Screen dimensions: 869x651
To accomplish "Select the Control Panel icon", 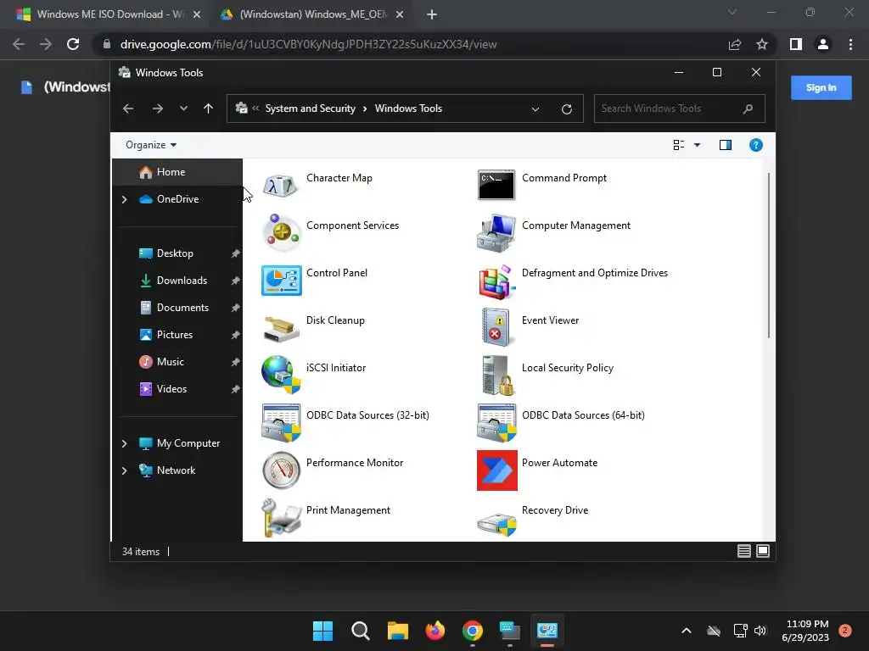I will tap(281, 280).
